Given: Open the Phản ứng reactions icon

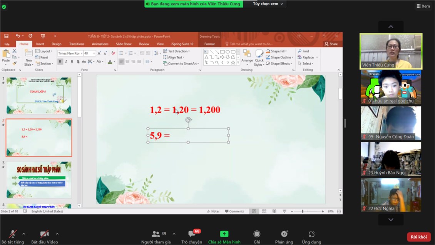Looking at the screenshot, I should click(x=284, y=234).
